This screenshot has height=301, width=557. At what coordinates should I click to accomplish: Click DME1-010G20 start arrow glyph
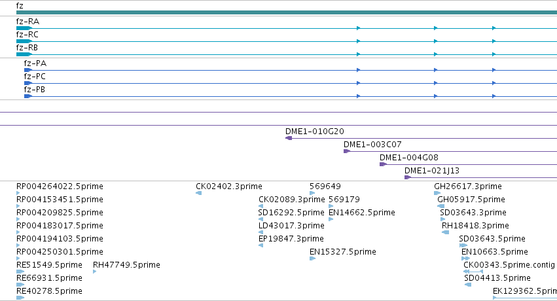[289, 138]
